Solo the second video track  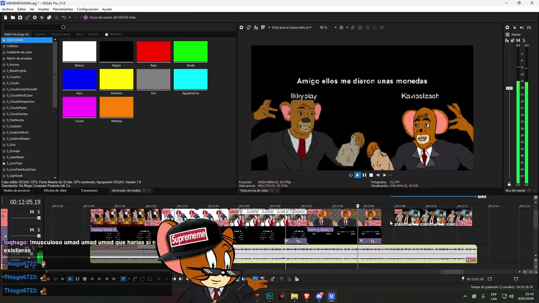click(39, 230)
